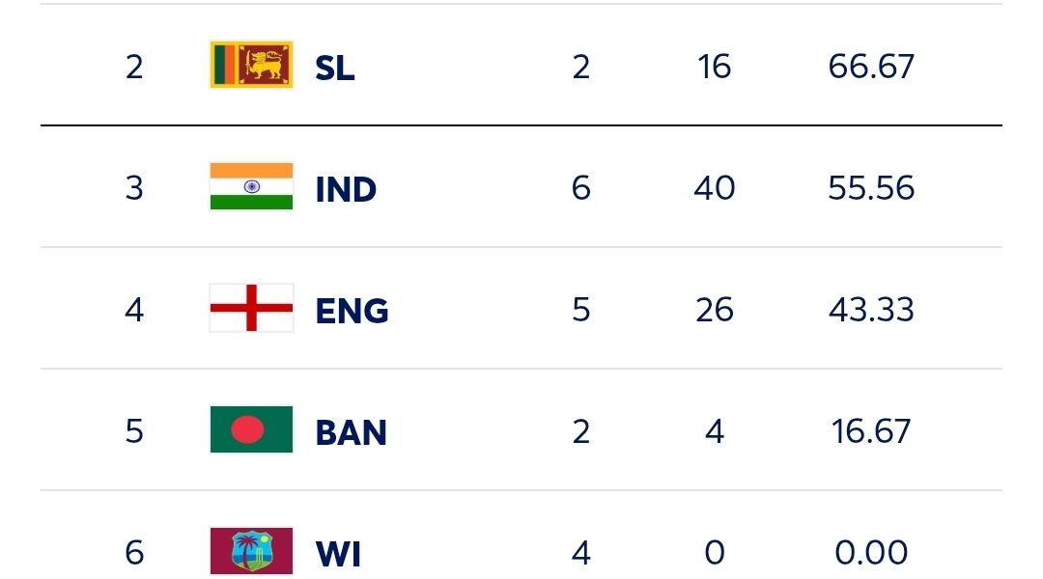Click India's percentage value 55.56
Viewport: 1043px width, 579px height.
871,188
